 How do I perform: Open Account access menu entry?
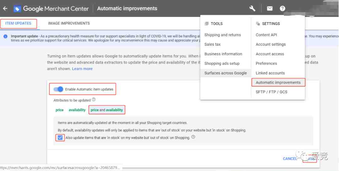(270, 54)
